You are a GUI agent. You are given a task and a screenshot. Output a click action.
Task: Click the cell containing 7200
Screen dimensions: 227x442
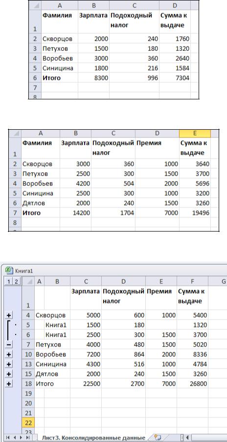coord(86,354)
